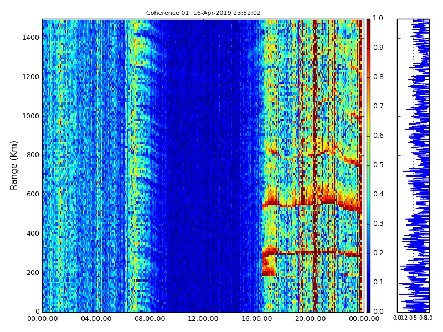Click the colorbar 0.6 label
The image size is (443, 332).
(x=378, y=136)
